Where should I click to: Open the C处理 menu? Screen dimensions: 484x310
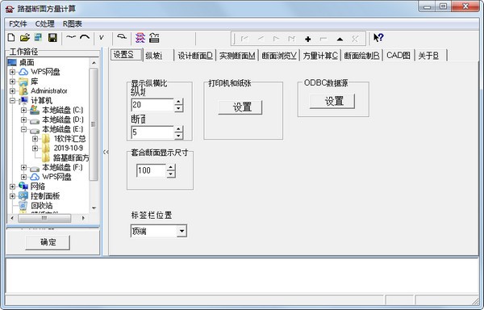pos(44,23)
